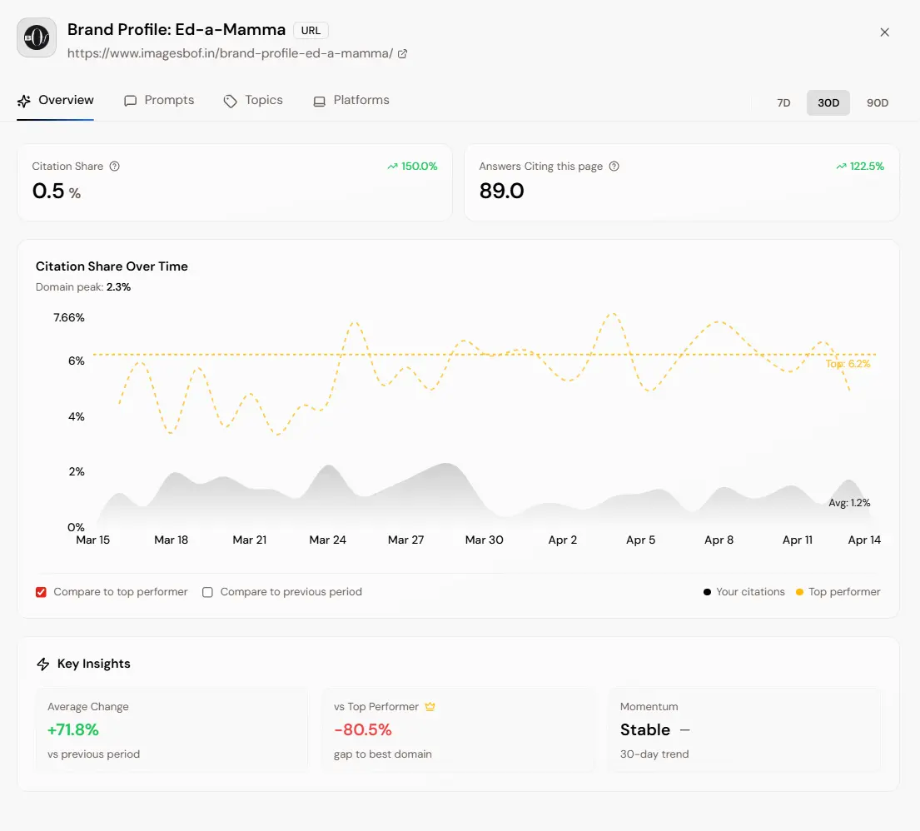The image size is (920, 831).
Task: Click the 150.0% trend arrow icon
Action: tap(392, 167)
